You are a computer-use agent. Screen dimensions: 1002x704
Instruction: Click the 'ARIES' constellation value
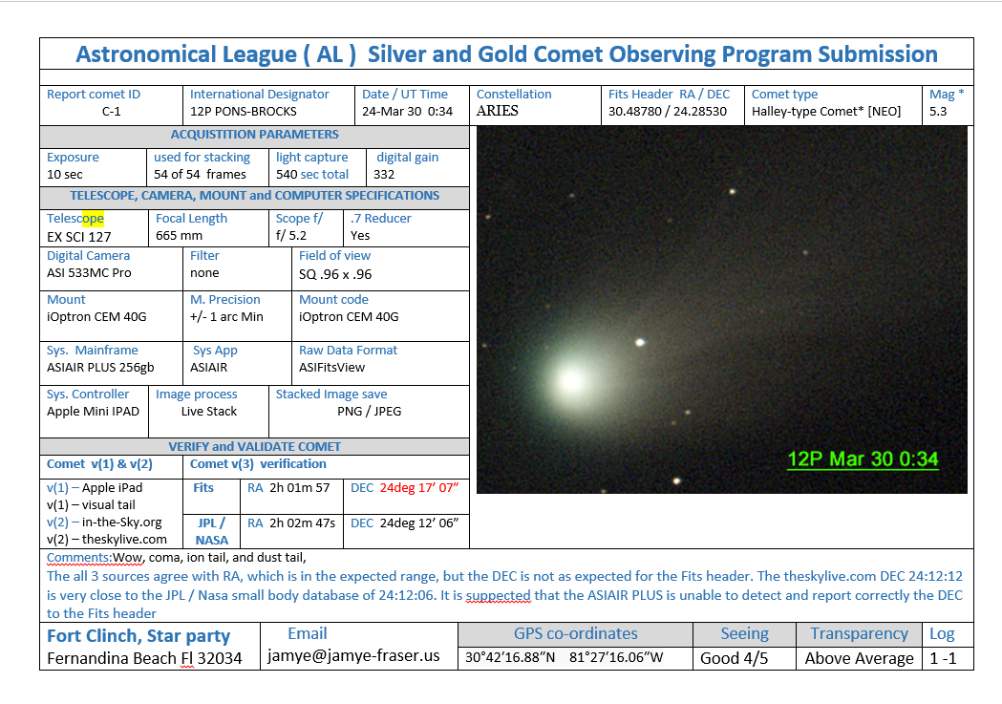[498, 111]
